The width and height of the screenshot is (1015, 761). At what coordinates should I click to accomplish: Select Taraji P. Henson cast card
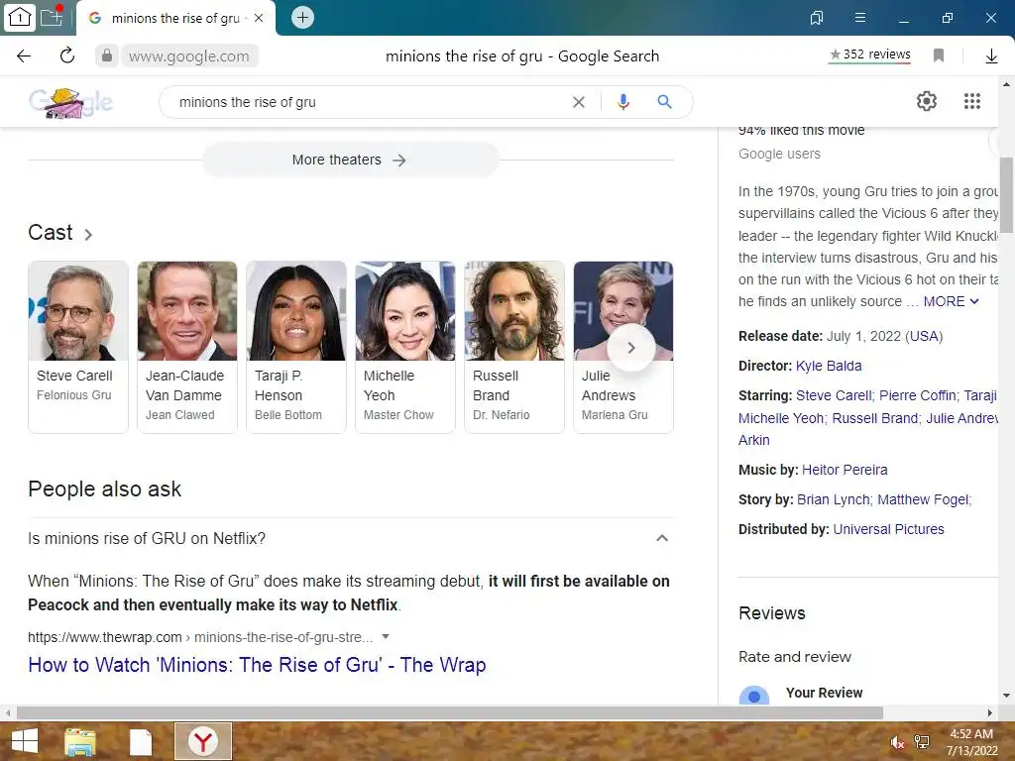click(295, 347)
